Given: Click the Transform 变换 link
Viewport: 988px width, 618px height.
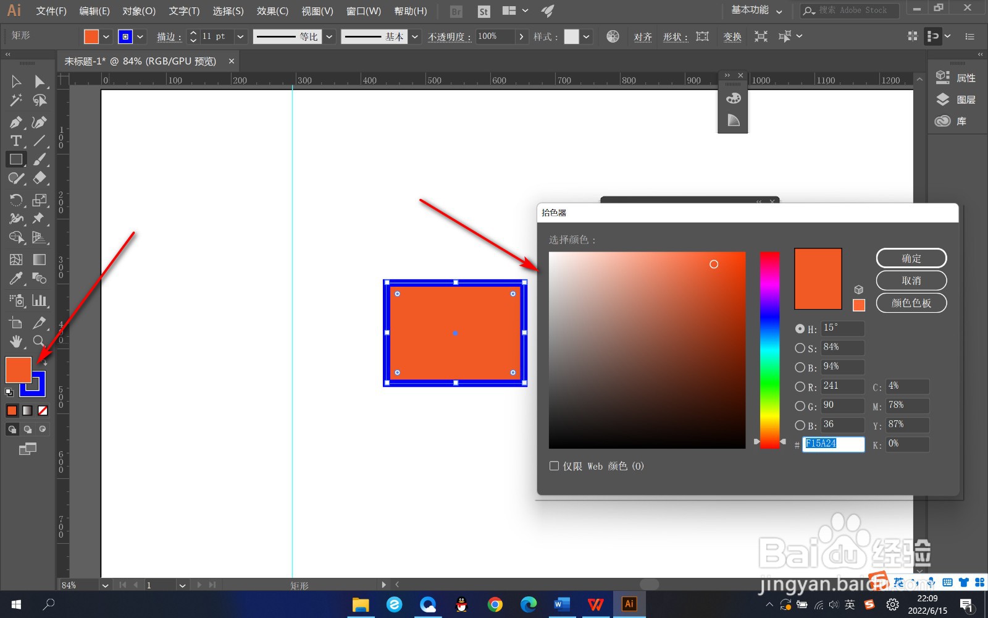Looking at the screenshot, I should [x=732, y=37].
